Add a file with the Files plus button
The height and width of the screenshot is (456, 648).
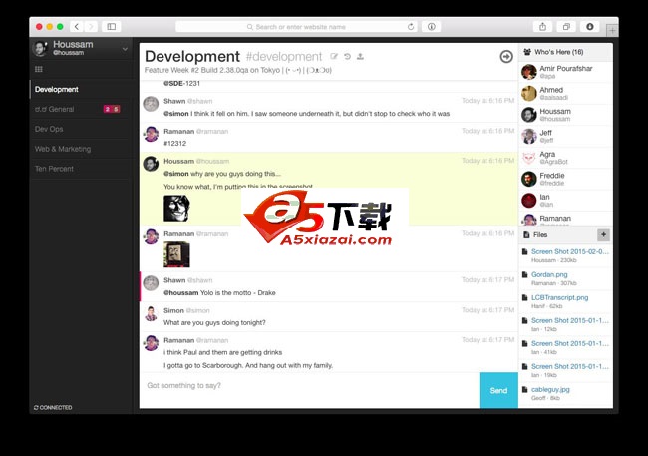pos(603,235)
